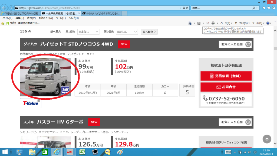Image resolution: width=277 pixels, height=156 pixels.
Task: Open the Paint palette taskbar icon
Action: (x=120, y=152)
